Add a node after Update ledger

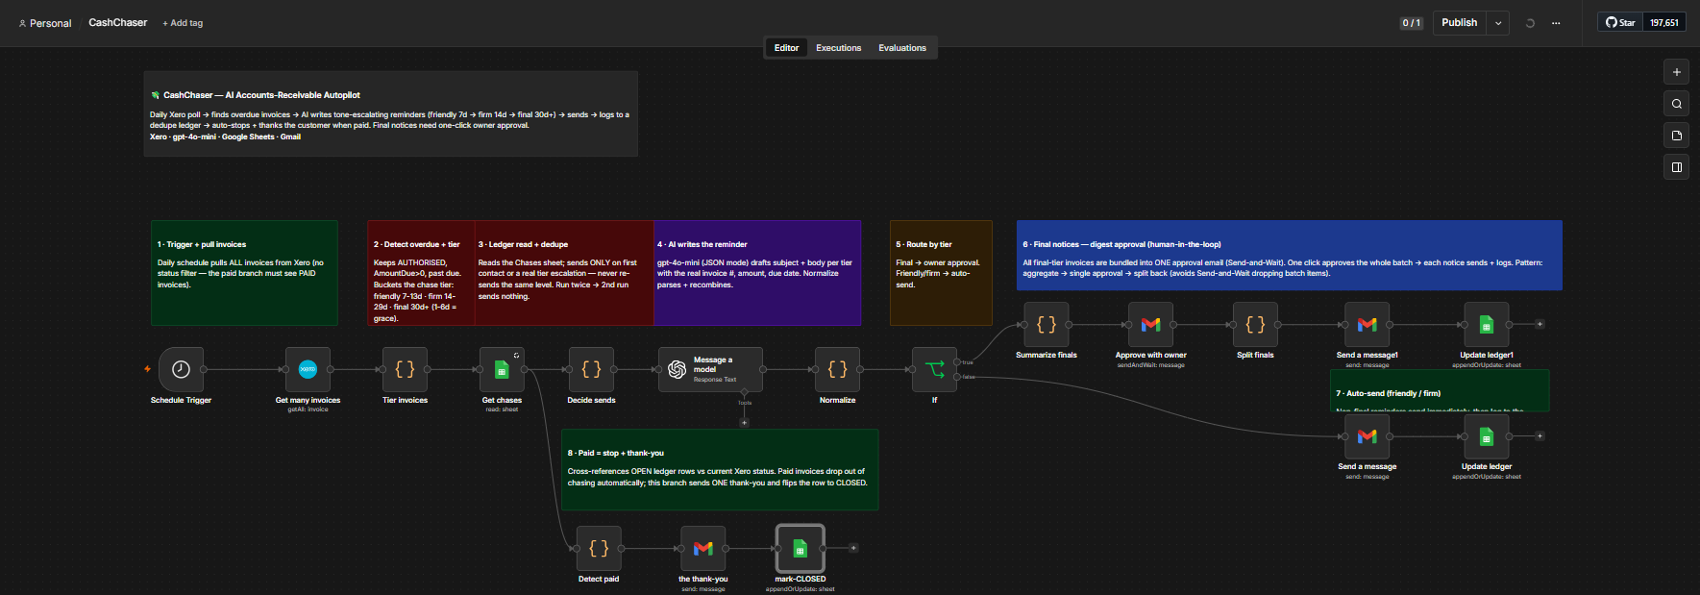[1540, 436]
